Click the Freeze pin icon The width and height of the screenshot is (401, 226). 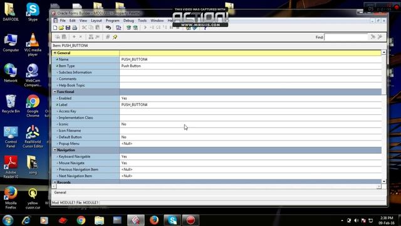click(x=115, y=37)
